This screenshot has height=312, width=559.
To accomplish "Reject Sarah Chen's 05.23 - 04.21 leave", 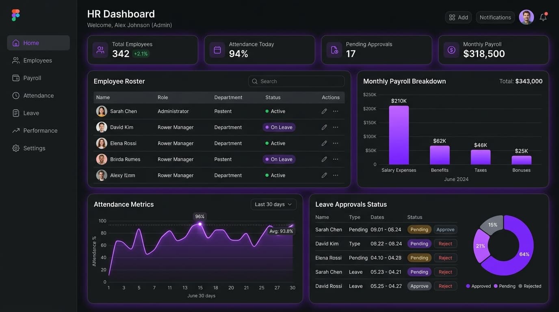I will pyautogui.click(x=445, y=272).
